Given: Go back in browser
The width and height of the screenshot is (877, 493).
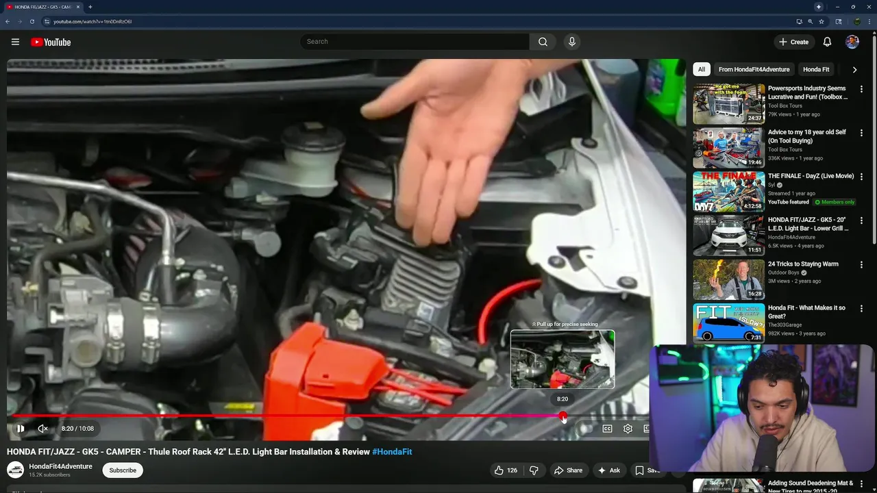Looking at the screenshot, I should coord(8,21).
